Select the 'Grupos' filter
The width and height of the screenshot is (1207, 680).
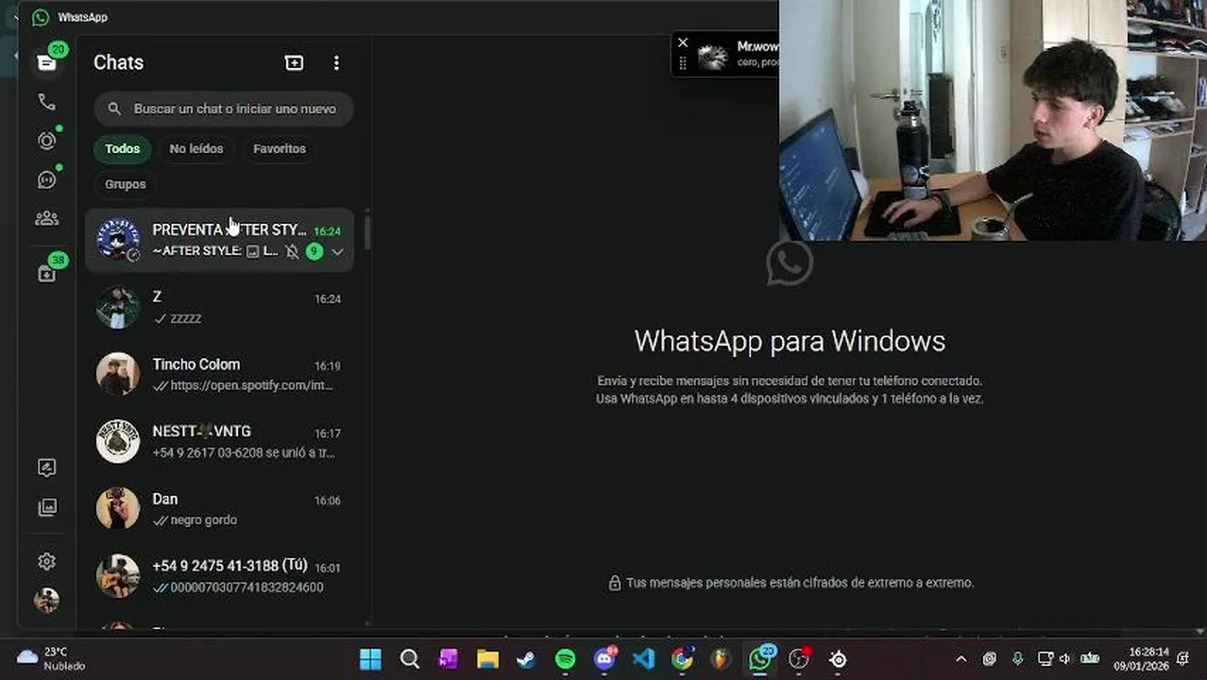[x=126, y=184]
